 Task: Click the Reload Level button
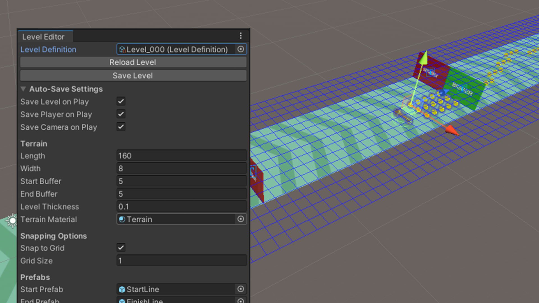[x=133, y=62]
